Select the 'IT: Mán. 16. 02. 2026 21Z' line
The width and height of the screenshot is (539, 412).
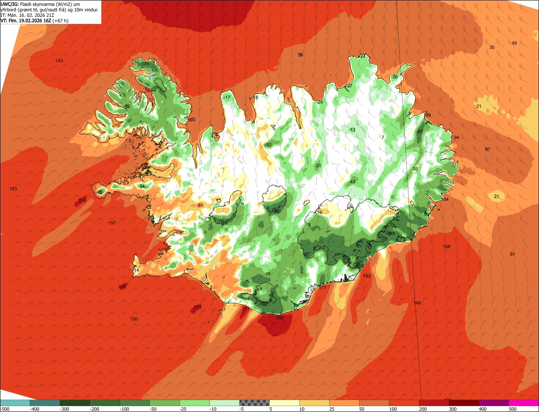coord(27,15)
